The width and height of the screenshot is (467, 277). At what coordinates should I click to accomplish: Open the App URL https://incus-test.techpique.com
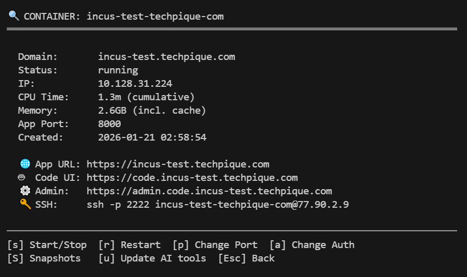click(178, 164)
